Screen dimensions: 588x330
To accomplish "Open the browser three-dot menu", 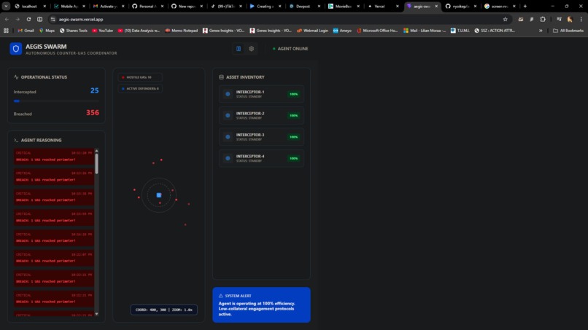I will tap(581, 19).
